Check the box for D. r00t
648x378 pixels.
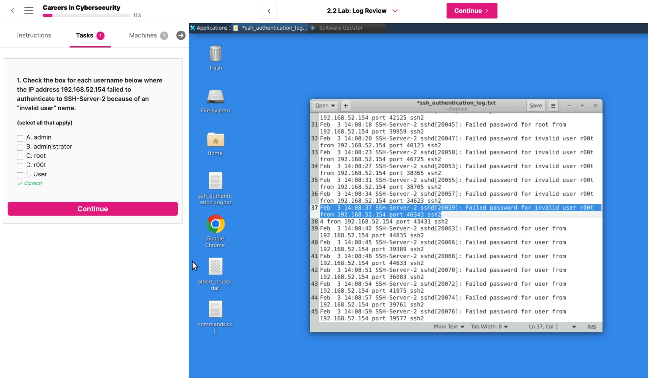click(x=20, y=166)
